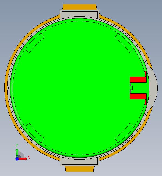Select the orange strap segment above the top lug
The height and width of the screenshot is (176, 162).
coord(80,7)
